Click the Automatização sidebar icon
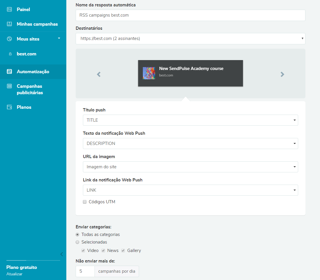320x280 pixels. 9,71
